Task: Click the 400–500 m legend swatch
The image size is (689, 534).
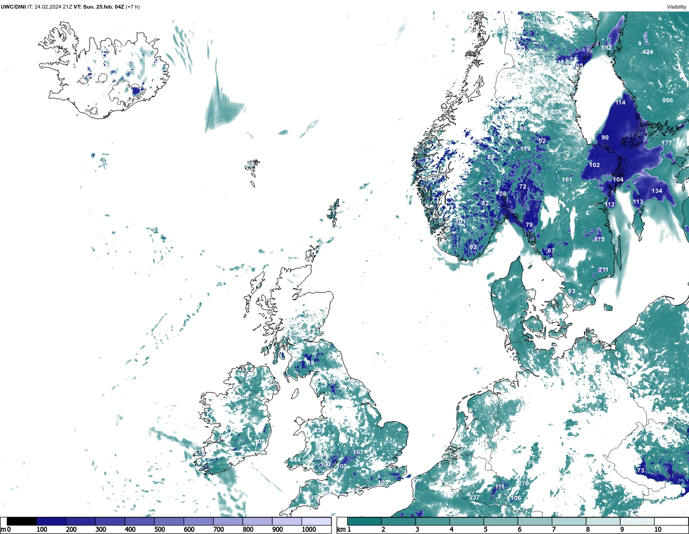Action: coord(139,521)
